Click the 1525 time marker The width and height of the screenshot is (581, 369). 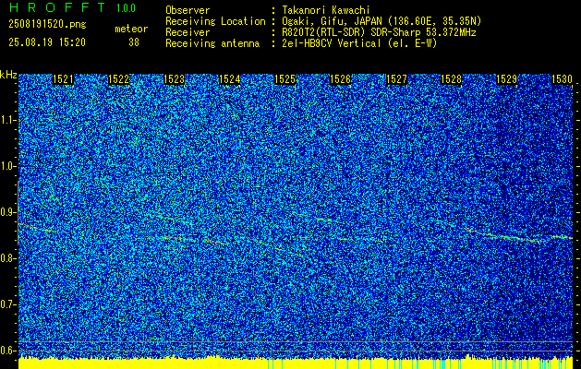click(284, 79)
